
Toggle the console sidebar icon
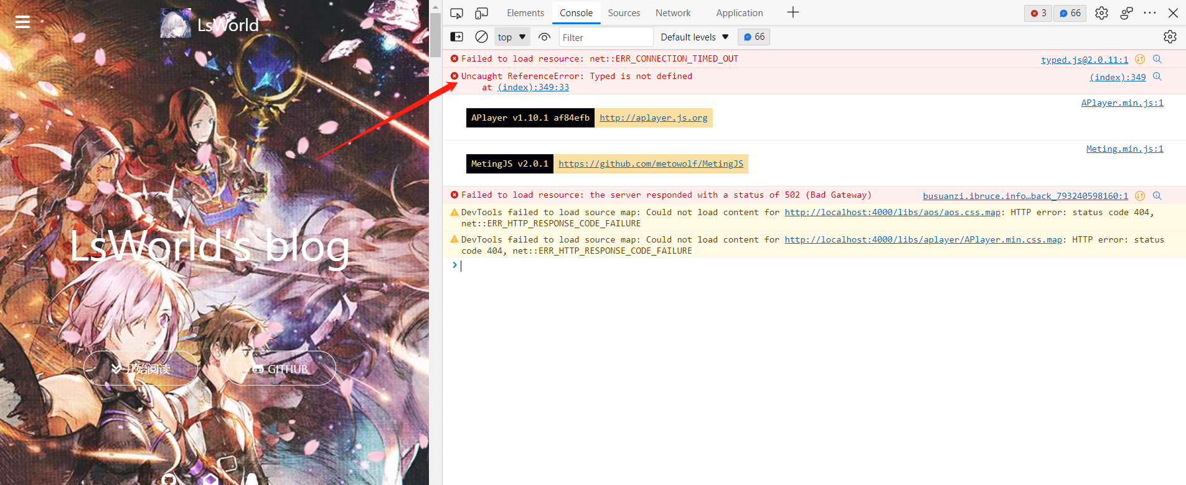[457, 37]
